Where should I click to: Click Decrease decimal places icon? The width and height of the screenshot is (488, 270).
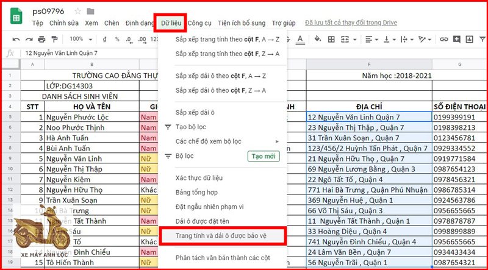point(129,39)
